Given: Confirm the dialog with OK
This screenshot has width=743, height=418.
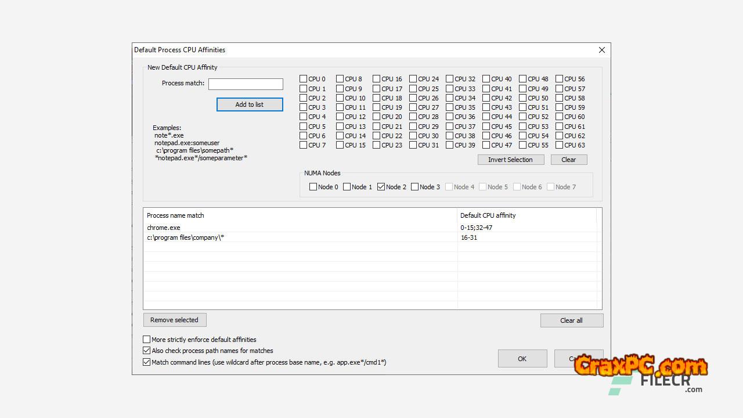Looking at the screenshot, I should [x=522, y=359].
